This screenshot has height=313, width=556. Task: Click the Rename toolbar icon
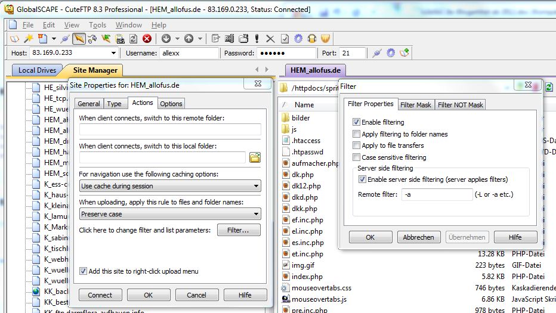tap(230, 39)
